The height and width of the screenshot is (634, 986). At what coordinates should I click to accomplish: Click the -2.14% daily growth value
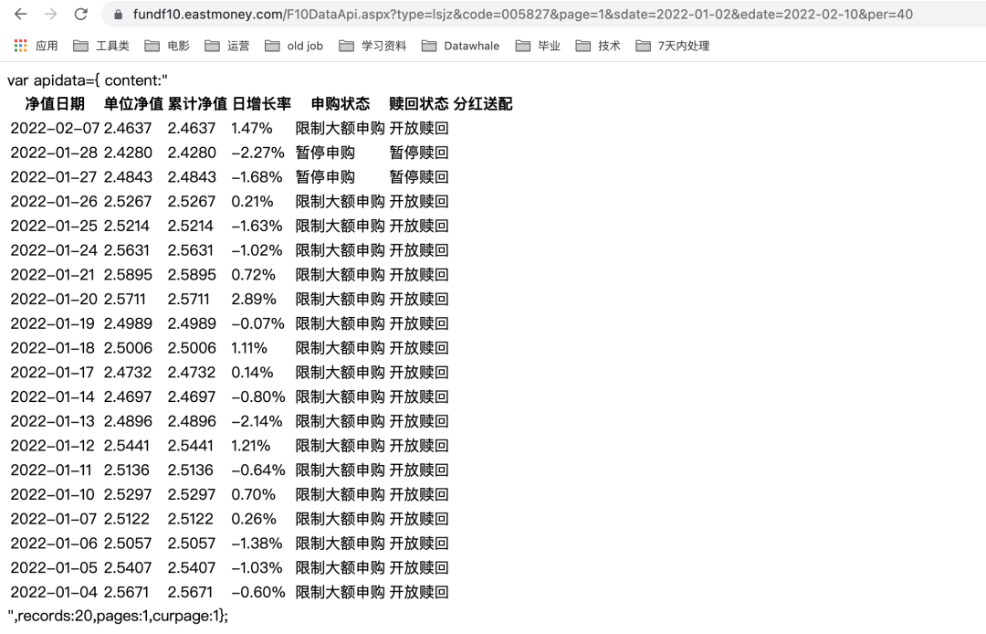point(257,421)
